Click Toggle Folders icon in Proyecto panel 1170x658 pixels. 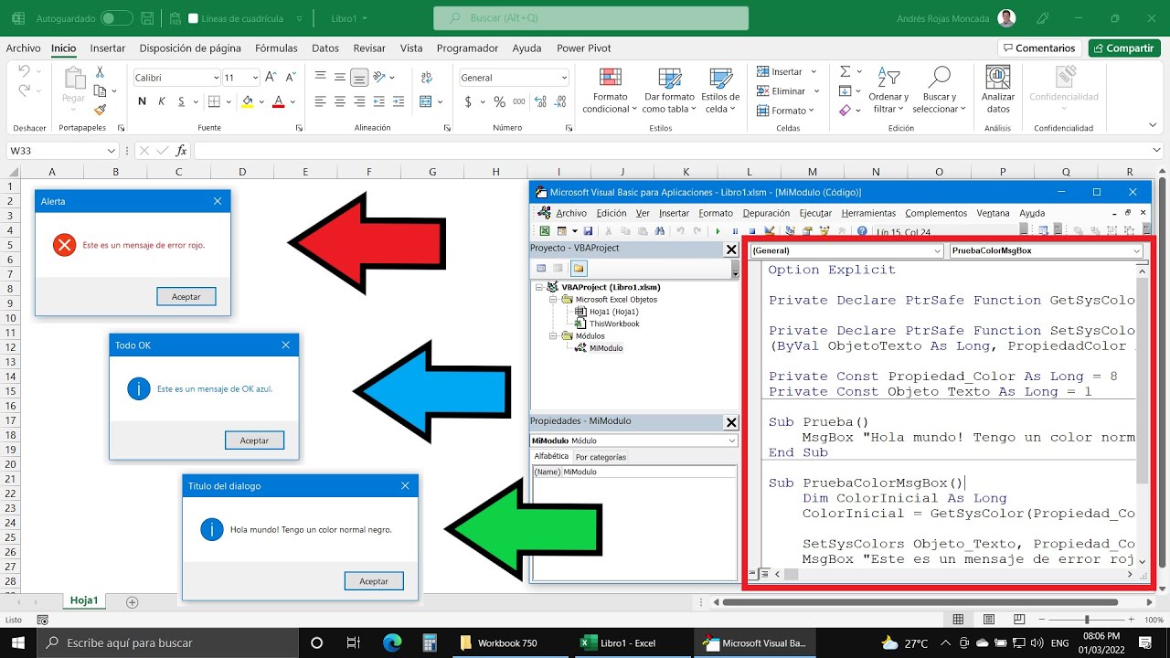point(579,268)
